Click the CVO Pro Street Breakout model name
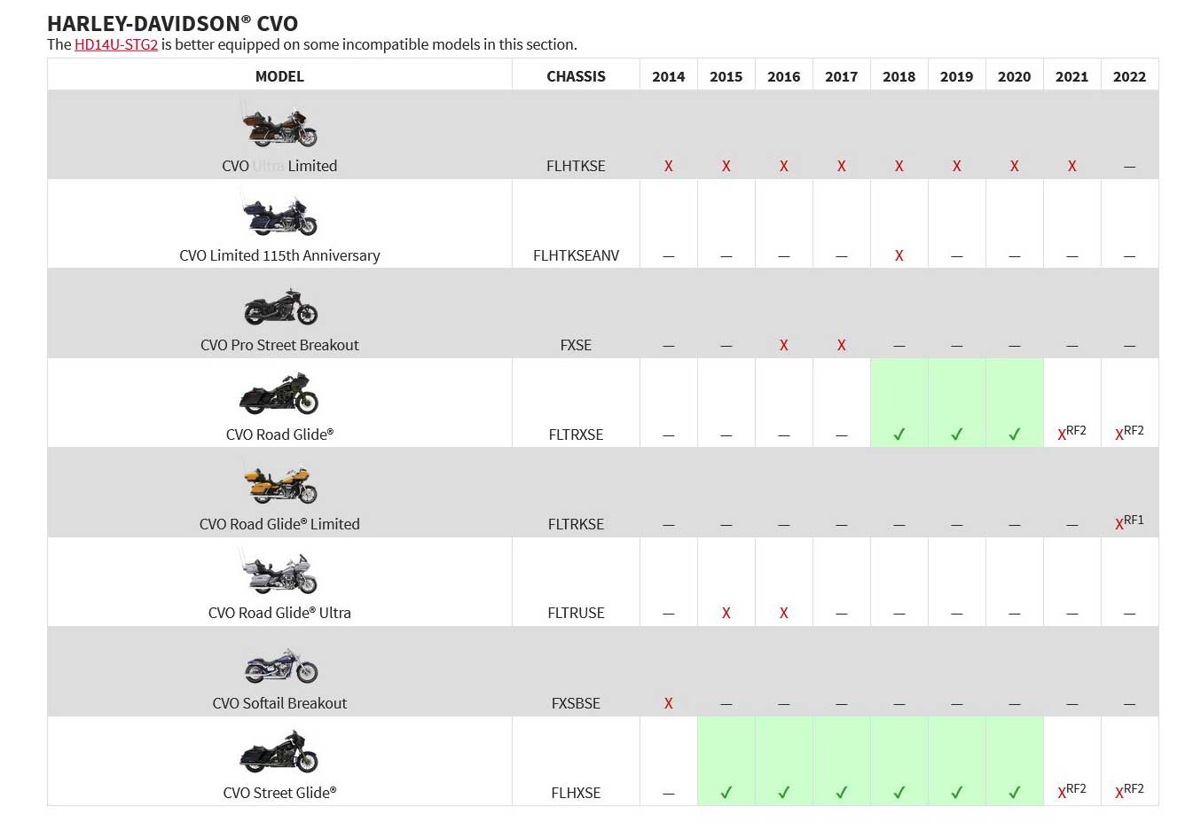This screenshot has width=1201, height=830. click(x=279, y=345)
